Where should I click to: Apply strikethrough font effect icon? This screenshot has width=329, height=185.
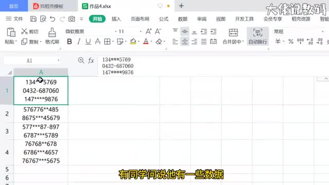98,42
